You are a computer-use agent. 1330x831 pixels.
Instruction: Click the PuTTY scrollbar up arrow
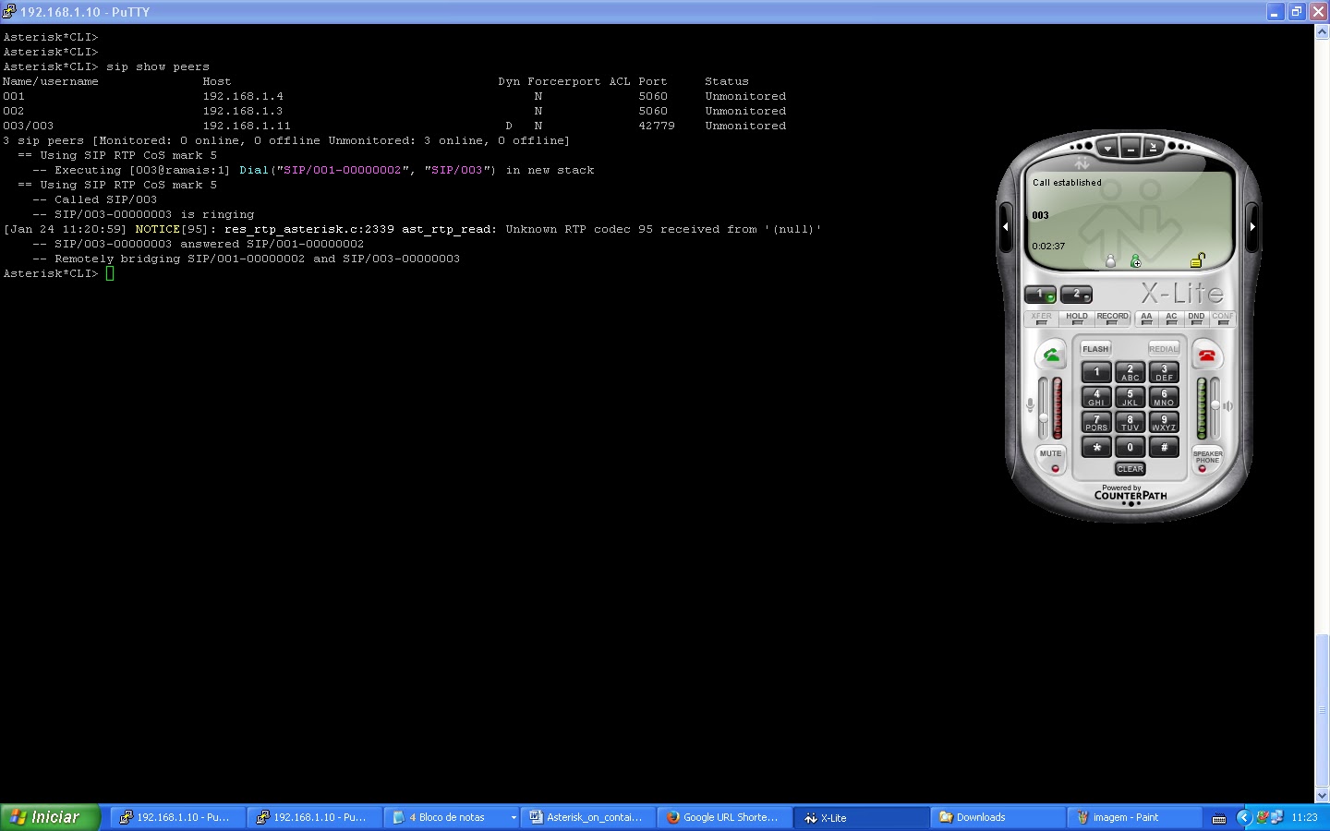click(x=1322, y=31)
